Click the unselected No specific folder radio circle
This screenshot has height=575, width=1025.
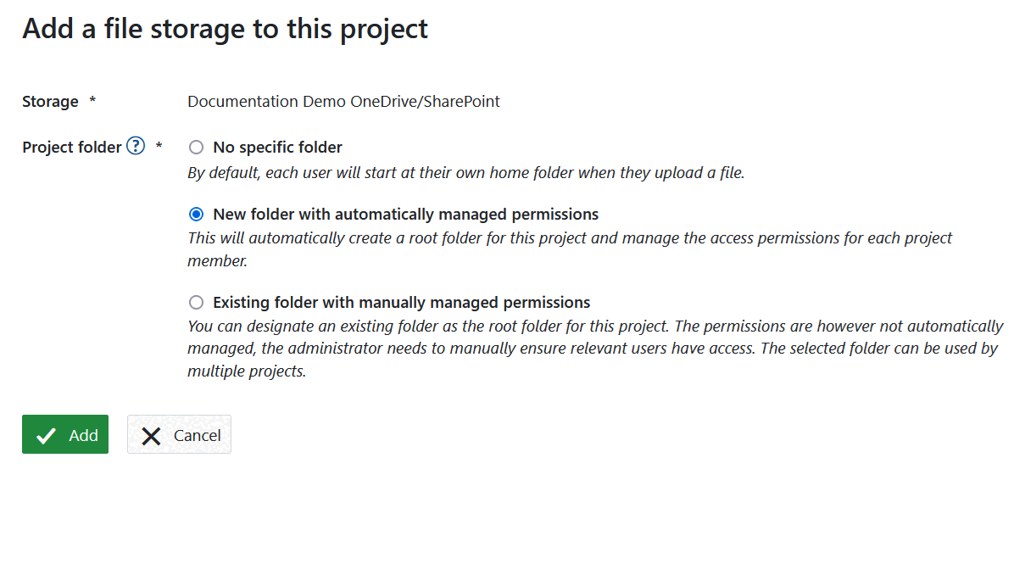click(x=196, y=147)
